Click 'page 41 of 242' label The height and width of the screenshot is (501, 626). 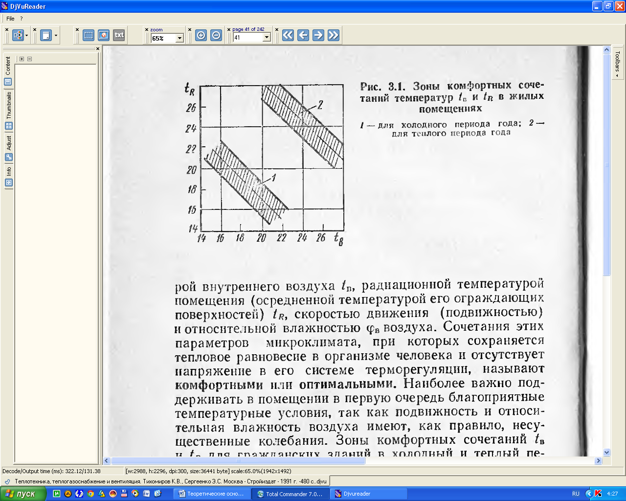tap(248, 29)
